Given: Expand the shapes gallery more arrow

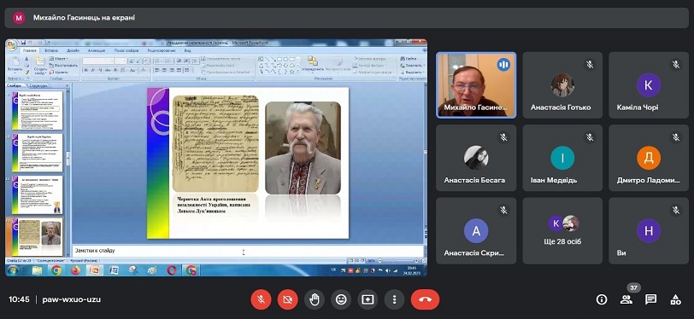Looking at the screenshot, I should (x=299, y=72).
